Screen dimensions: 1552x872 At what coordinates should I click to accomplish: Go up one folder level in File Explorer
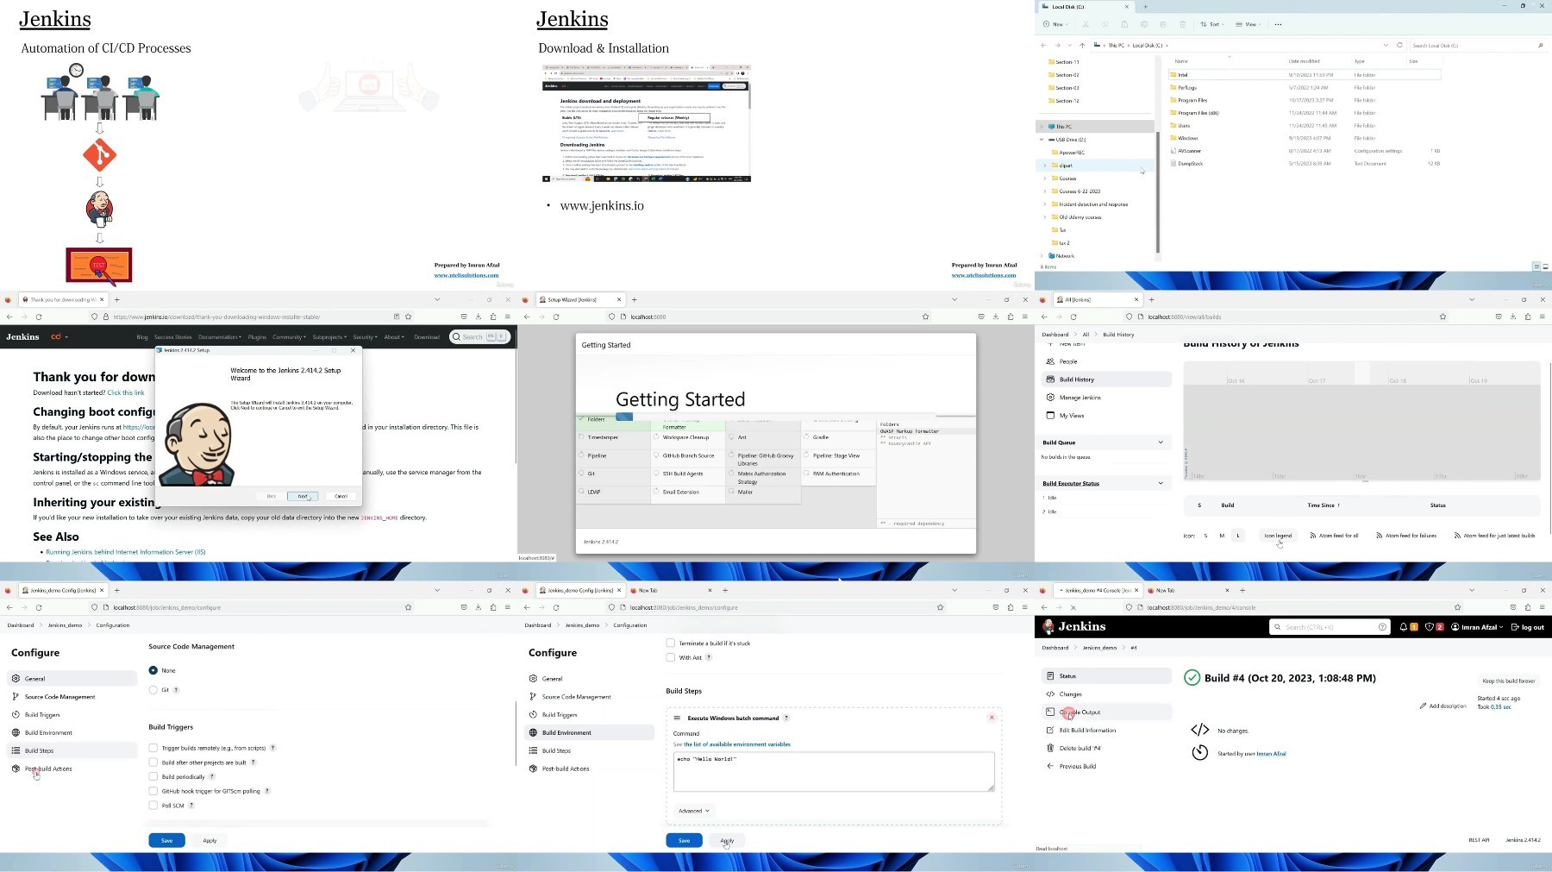click(x=1082, y=45)
